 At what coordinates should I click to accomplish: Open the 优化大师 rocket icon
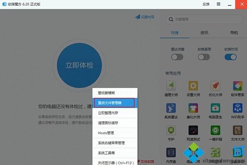(x=215, y=86)
